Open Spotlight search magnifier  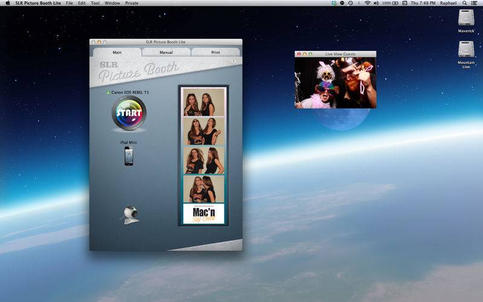coord(464,3)
